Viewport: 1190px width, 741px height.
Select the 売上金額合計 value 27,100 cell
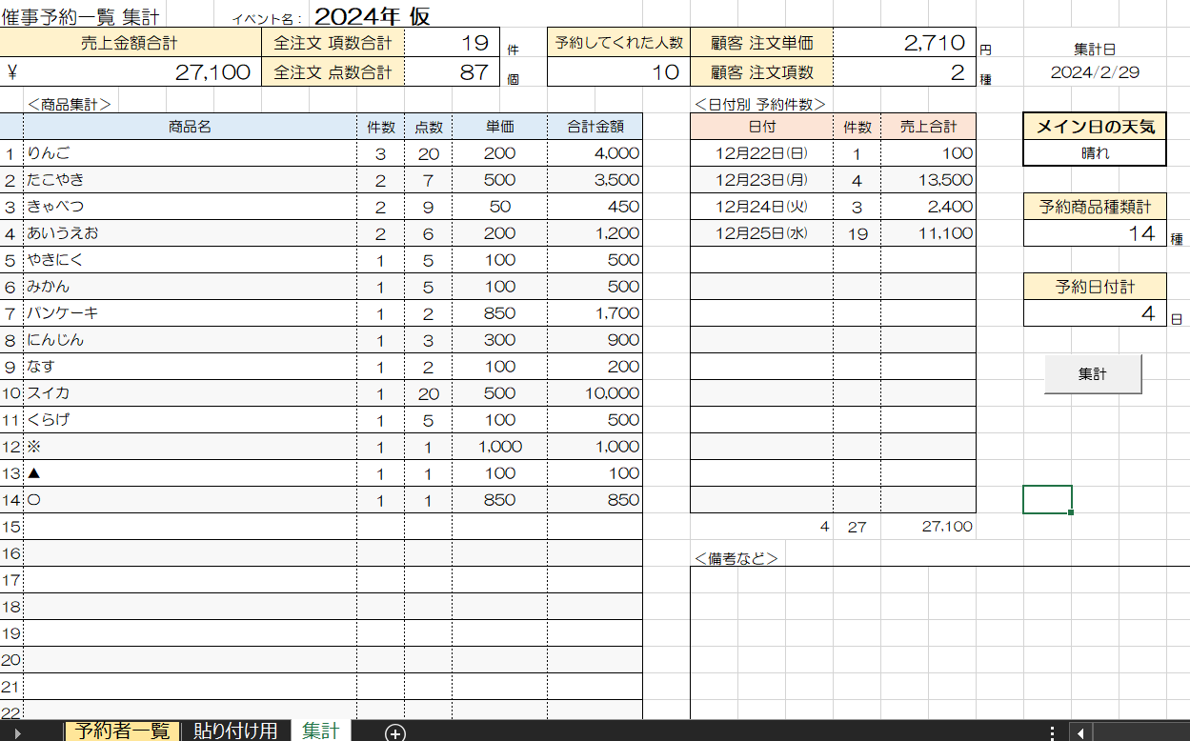pyautogui.click(x=130, y=72)
